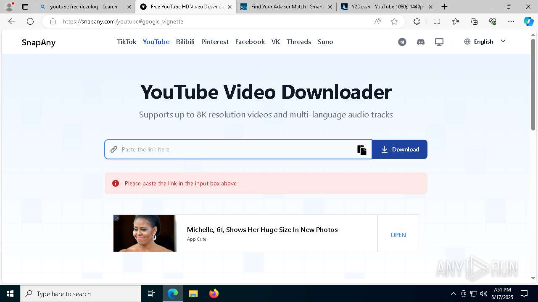Open File Explorer on taskbar
This screenshot has width=538, height=302.
[x=193, y=294]
